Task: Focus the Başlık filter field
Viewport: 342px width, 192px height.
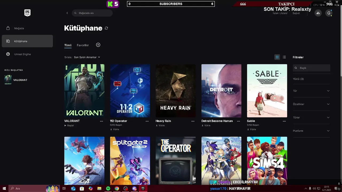Action: click(x=312, y=68)
